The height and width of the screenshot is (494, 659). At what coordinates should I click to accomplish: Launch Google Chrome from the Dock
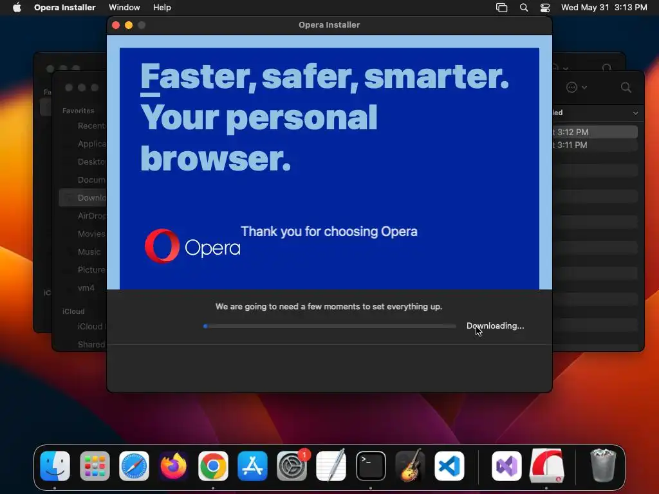pos(213,466)
